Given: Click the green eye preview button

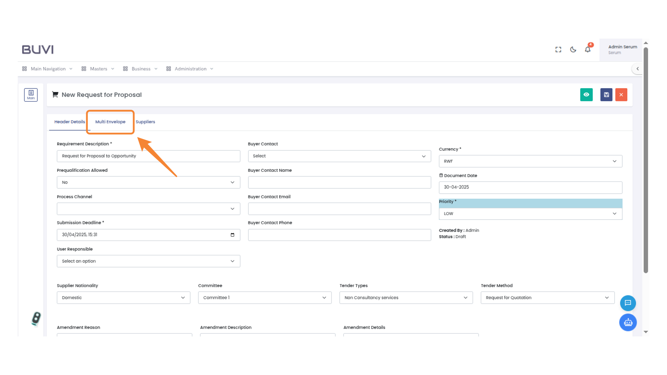Looking at the screenshot, I should 586,95.
